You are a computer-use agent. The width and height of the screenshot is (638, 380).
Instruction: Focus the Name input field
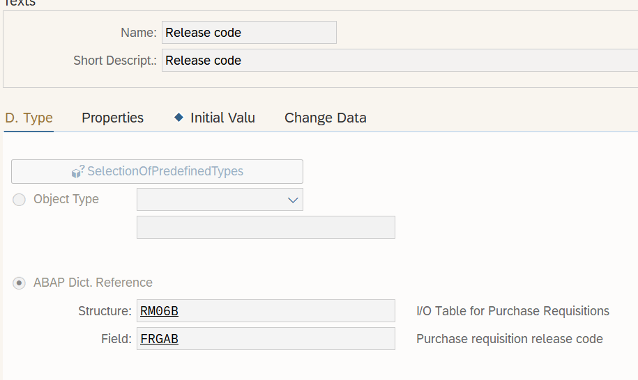coord(249,33)
